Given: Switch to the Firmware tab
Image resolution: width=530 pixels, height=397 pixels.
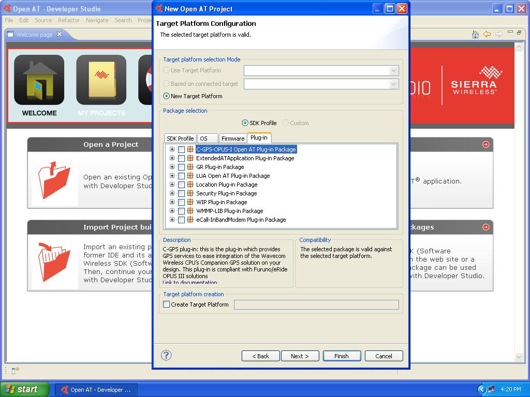Looking at the screenshot, I should click(x=232, y=139).
